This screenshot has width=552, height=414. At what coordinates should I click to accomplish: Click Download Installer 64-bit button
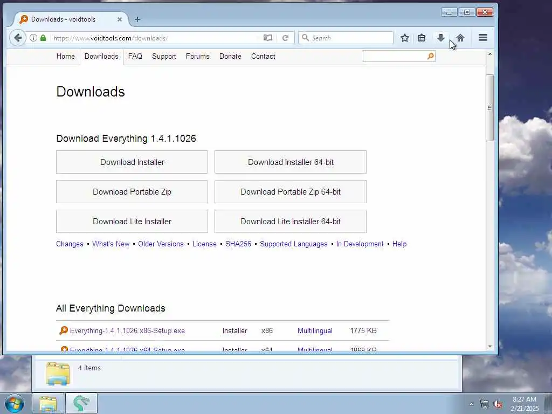(291, 162)
